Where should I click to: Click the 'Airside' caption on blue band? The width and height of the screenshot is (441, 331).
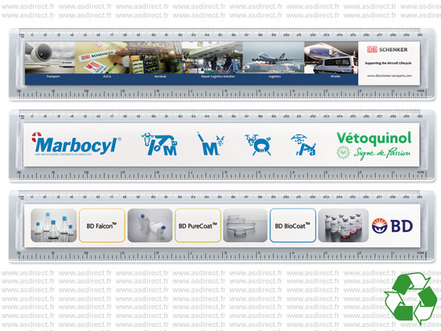pos(336,77)
